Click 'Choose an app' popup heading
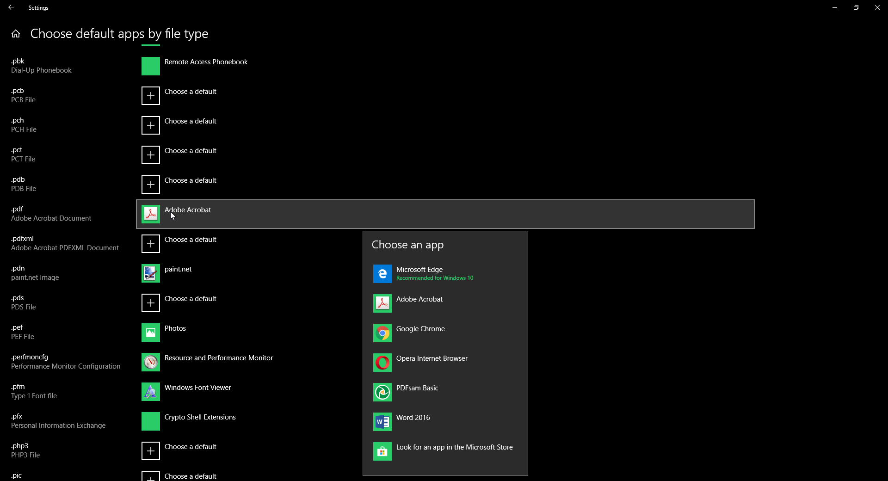 [x=407, y=245]
